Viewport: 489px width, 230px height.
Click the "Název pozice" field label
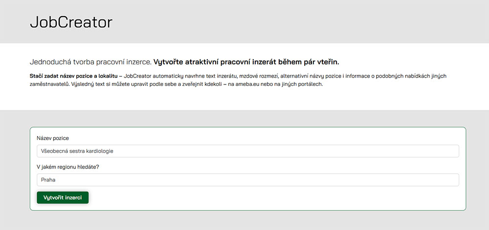point(53,138)
